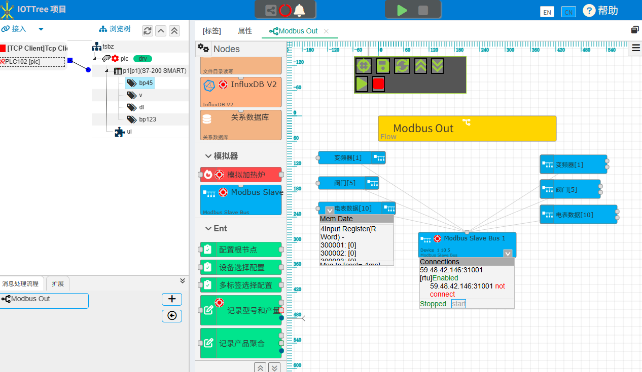Viewport: 642px width, 372px height.
Task: Click double-down arrows in canvas toolbar
Action: tap(438, 66)
